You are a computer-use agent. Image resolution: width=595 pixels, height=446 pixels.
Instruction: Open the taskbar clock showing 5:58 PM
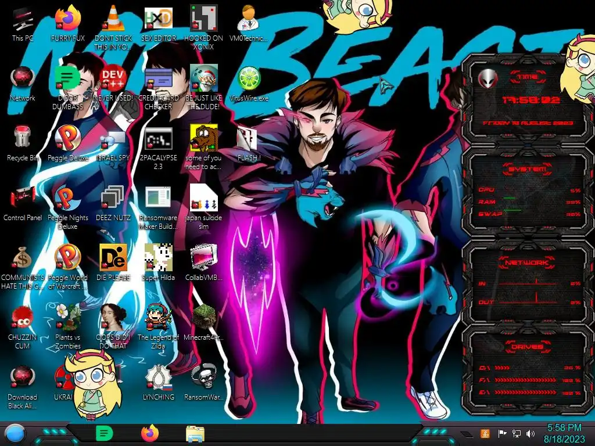(x=564, y=433)
